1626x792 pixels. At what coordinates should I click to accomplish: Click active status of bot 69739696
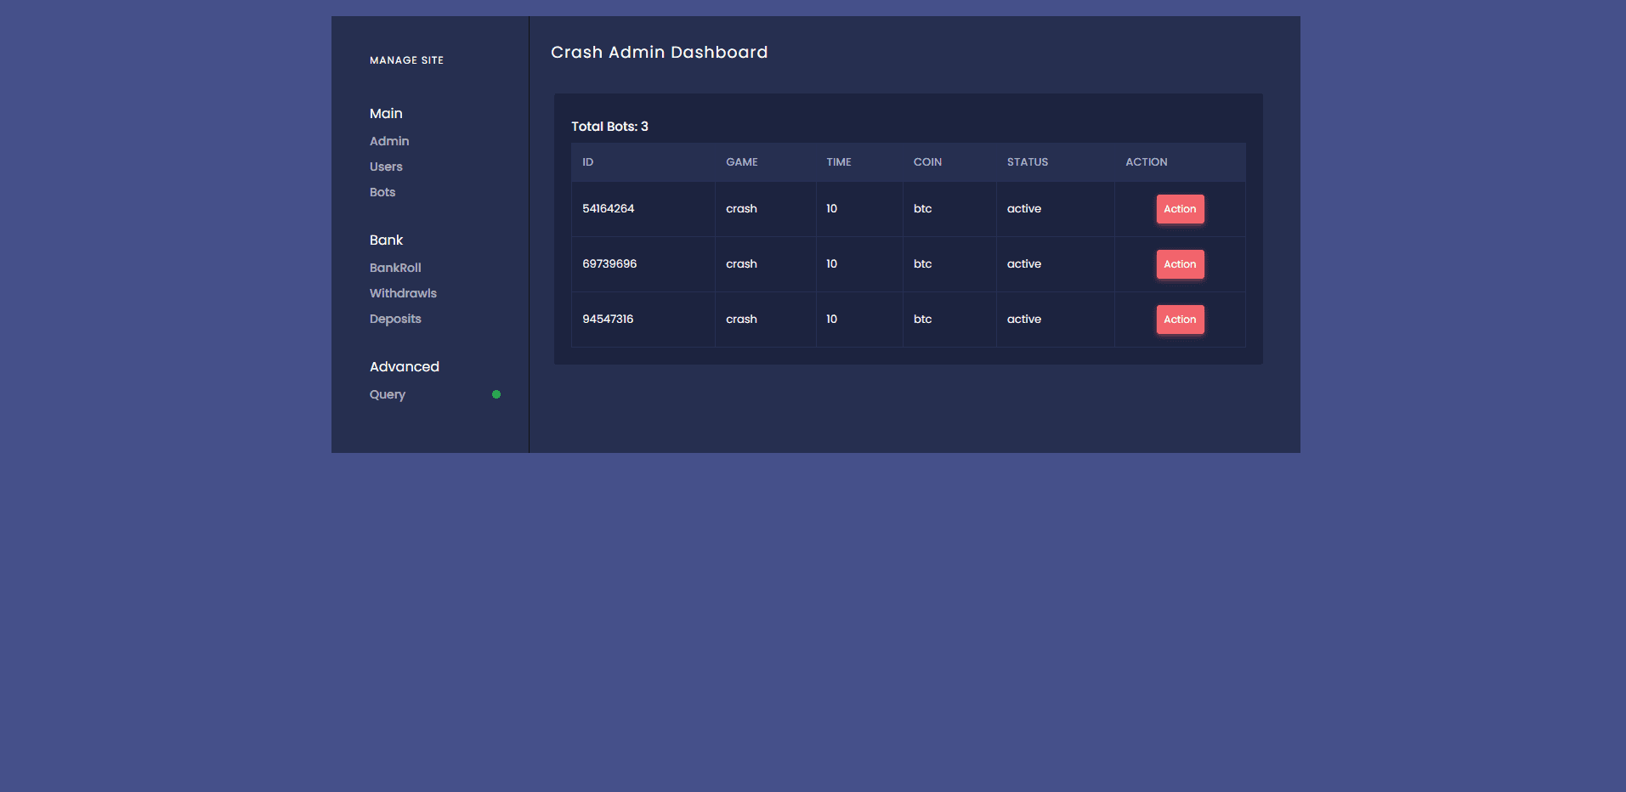coord(1023,264)
